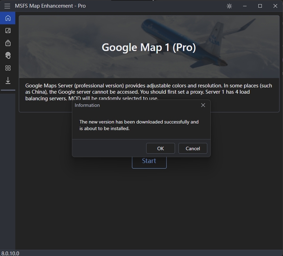Cancel the update installation
This screenshot has height=256, width=283.
pos(193,148)
